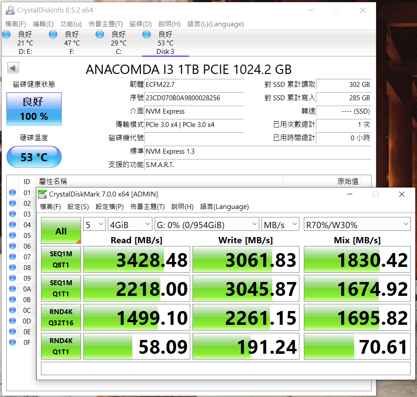Click blue status dot for attribute 06

(x=12, y=246)
